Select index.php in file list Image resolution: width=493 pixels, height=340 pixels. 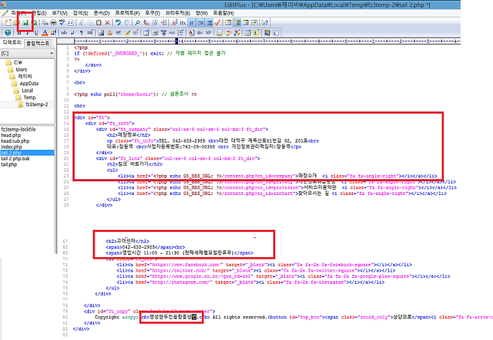click(12, 147)
